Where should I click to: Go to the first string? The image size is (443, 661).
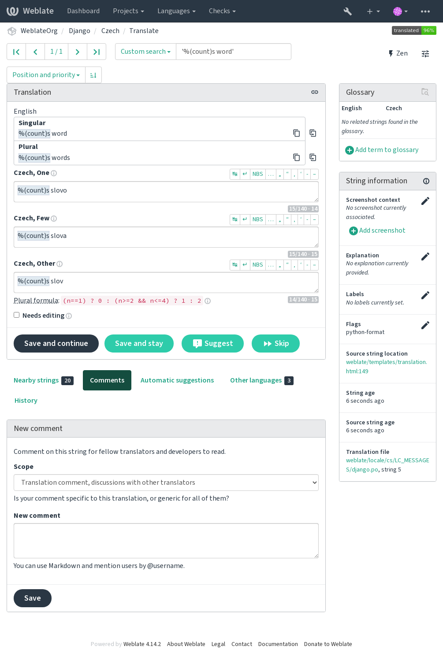pyautogui.click(x=16, y=52)
